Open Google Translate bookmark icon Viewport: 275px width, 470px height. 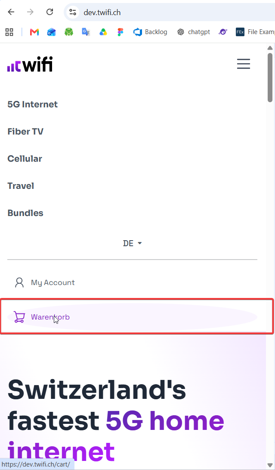pyautogui.click(x=86, y=32)
